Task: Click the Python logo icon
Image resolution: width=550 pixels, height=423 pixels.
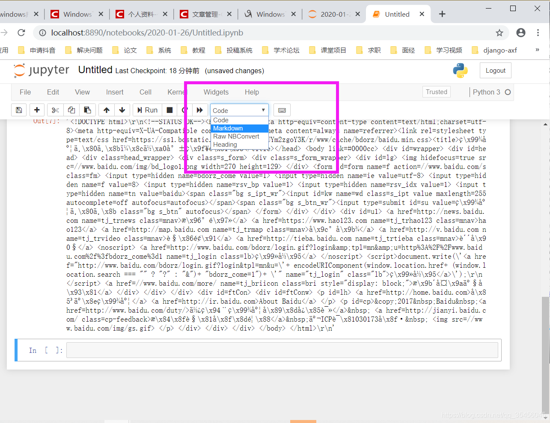Action: point(461,71)
